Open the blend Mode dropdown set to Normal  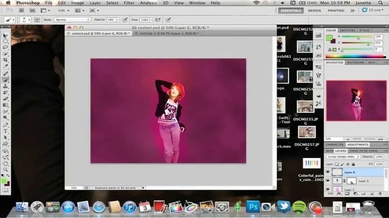click(x=72, y=20)
